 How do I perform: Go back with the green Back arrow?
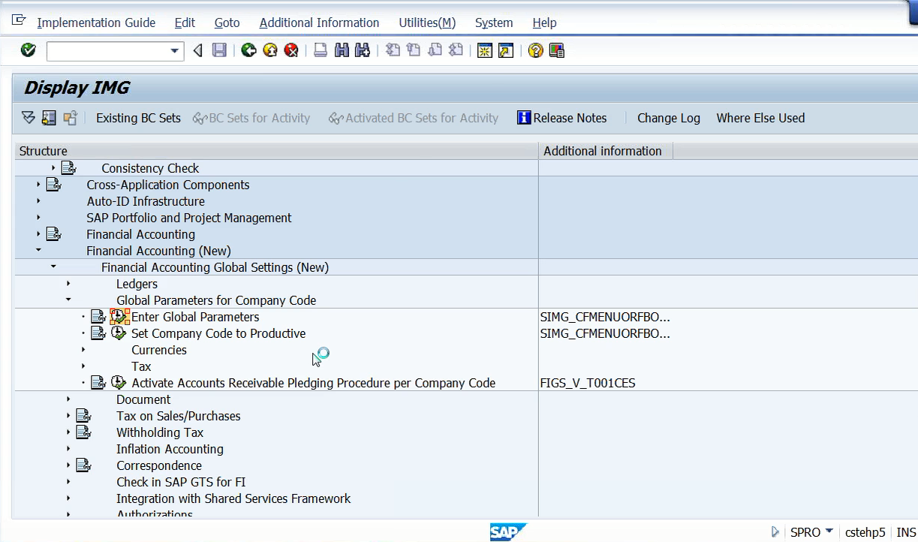[x=249, y=50]
